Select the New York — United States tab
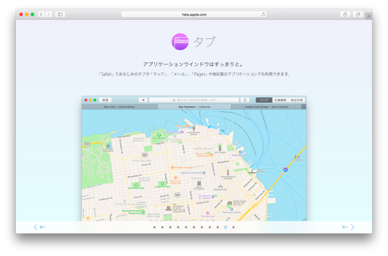The width and height of the screenshot is (388, 256). pos(119,107)
